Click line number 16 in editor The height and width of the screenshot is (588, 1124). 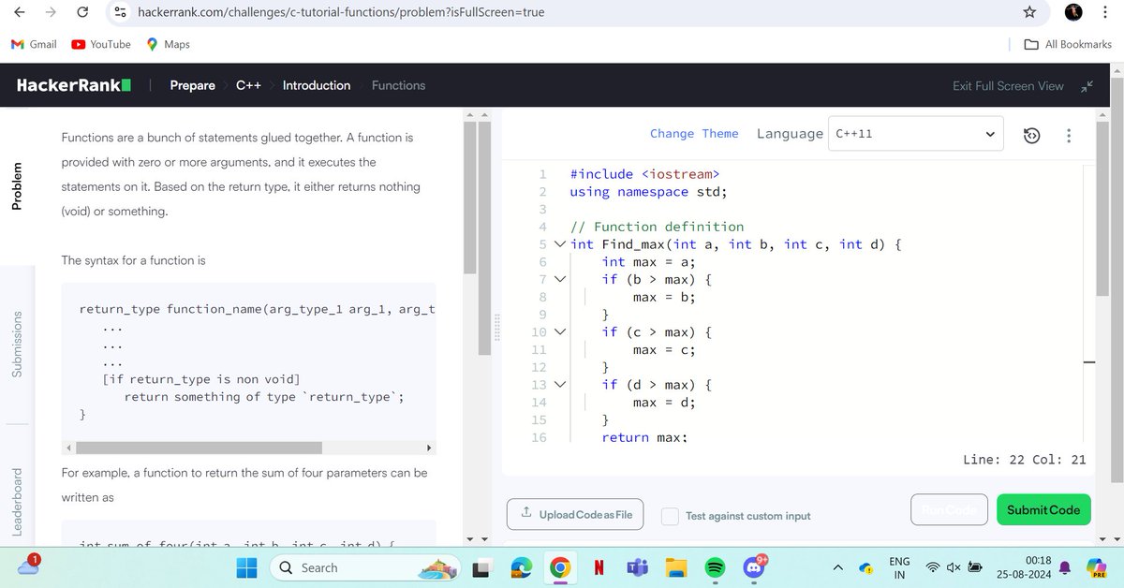pos(539,437)
